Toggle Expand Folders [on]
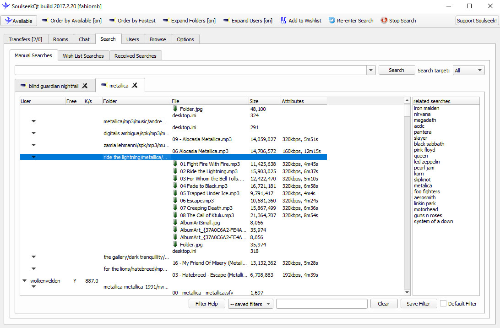 (189, 21)
